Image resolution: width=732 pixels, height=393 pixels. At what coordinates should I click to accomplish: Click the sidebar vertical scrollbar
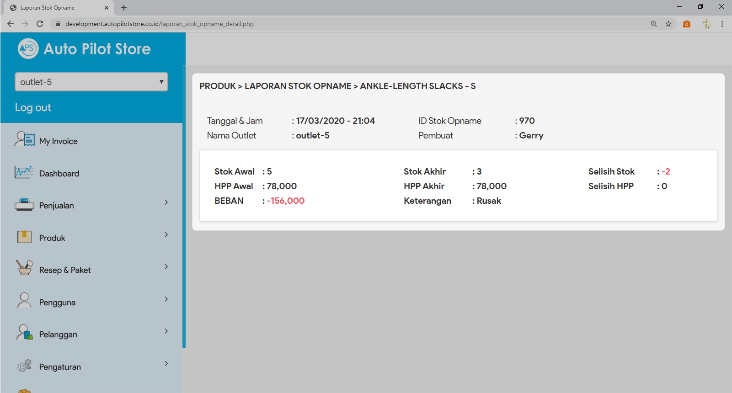184,206
